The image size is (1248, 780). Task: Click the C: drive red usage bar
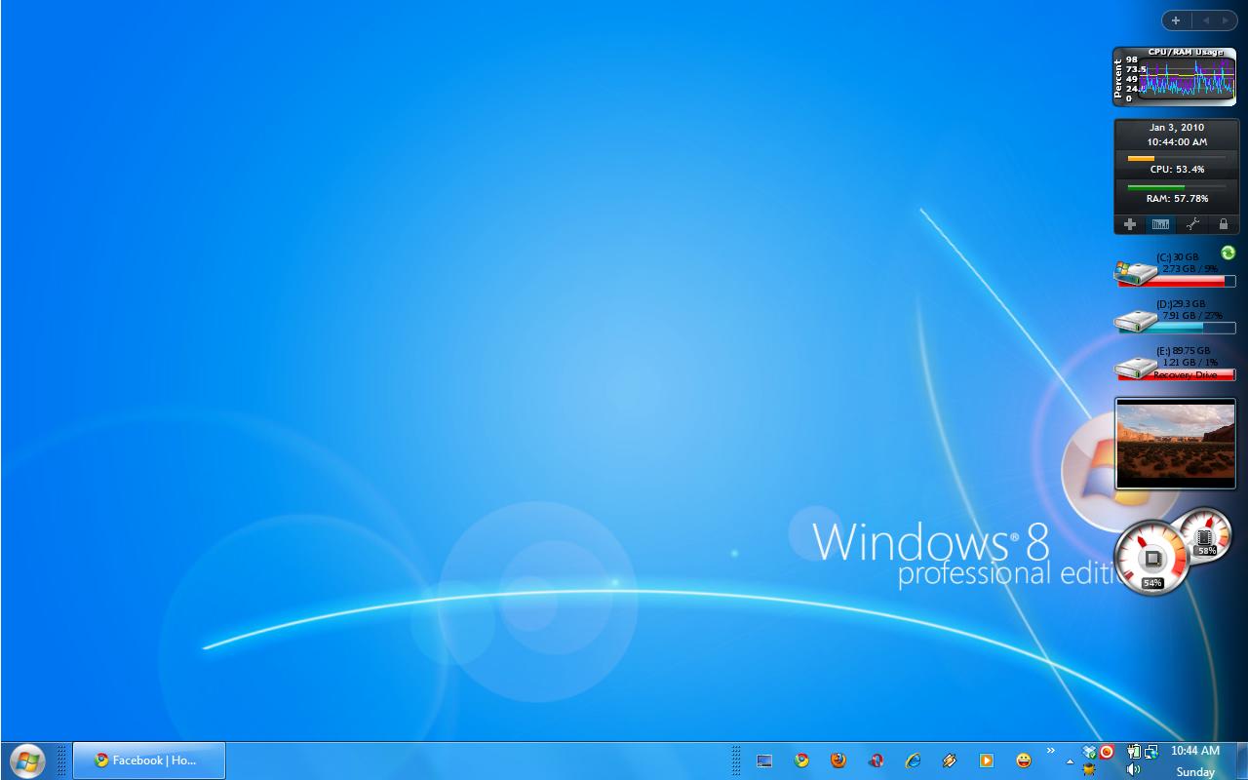[x=1177, y=282]
